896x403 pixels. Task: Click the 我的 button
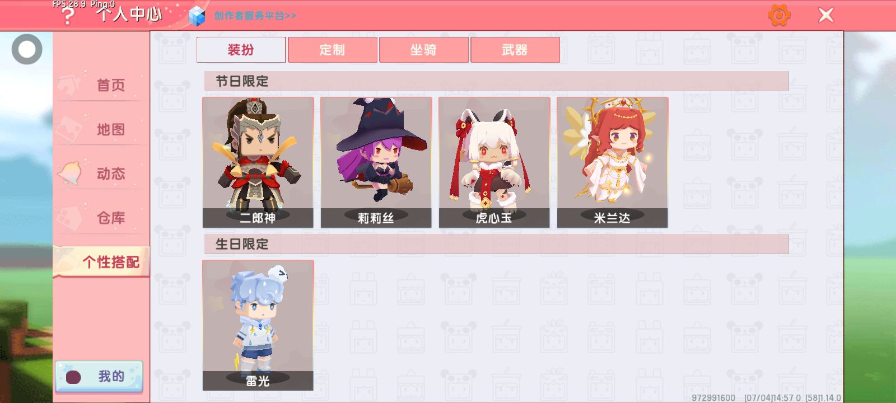[x=99, y=377]
